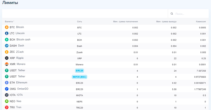
Task: Click the TRC20 network cell
Action: point(79,108)
